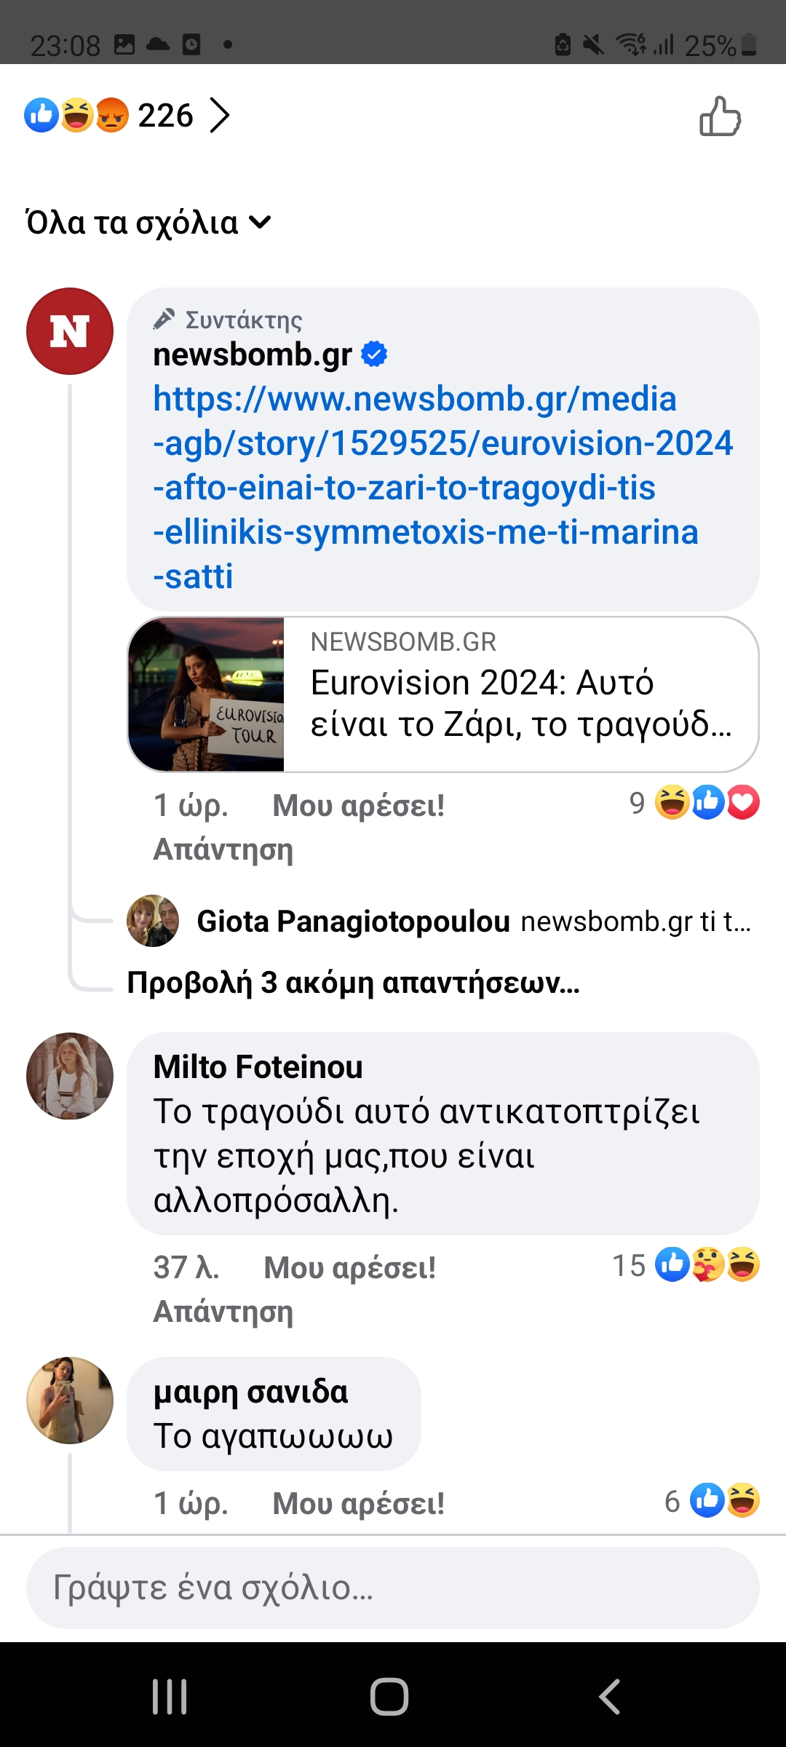The image size is (786, 1747).
Task: Tap newsbomb.gr red N profile avatar
Action: (x=70, y=331)
